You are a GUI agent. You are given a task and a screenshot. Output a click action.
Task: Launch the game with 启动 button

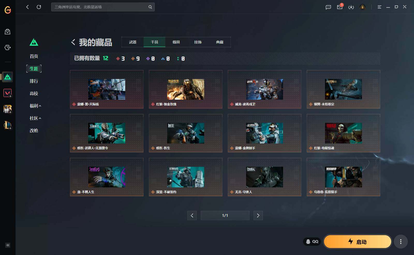358,242
